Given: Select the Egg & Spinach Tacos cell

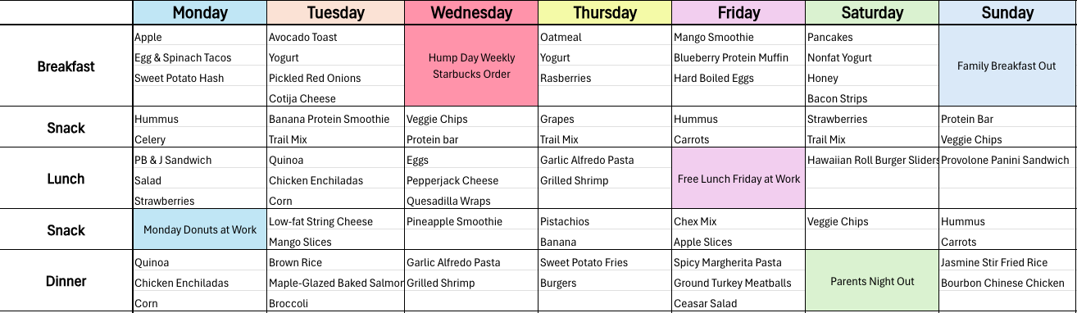Looking at the screenshot, I should click(200, 57).
